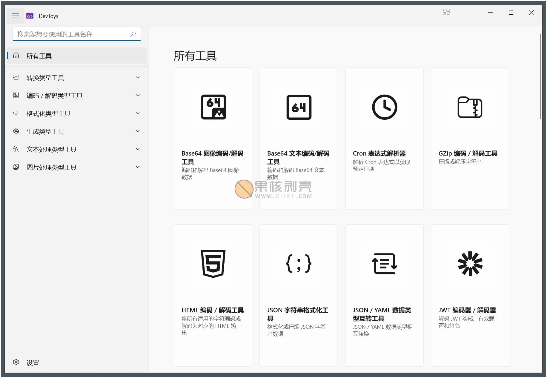Click the description 格式化或压缩 JSON 字符串数据

click(296, 330)
